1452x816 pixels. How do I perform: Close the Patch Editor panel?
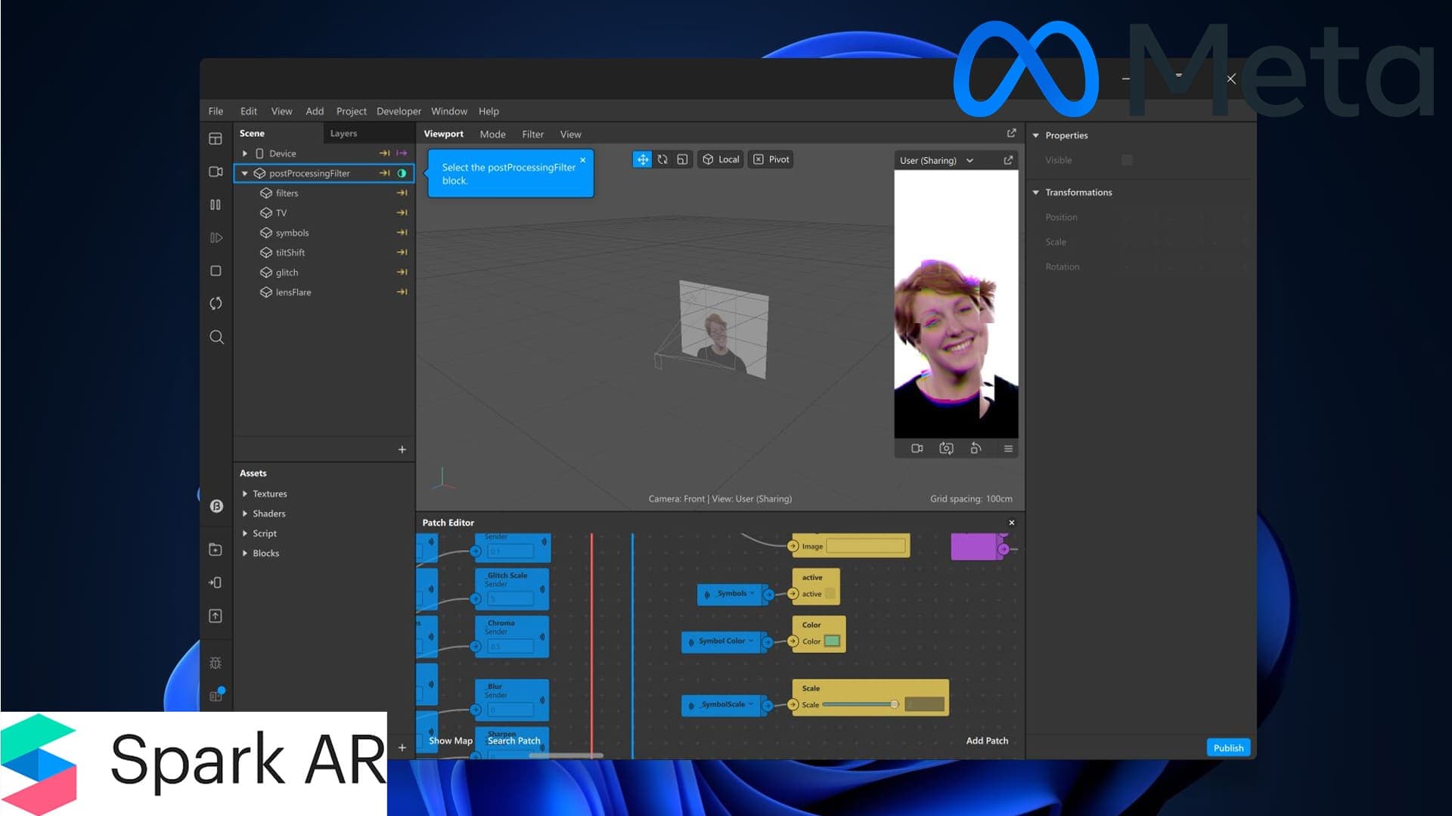(1012, 523)
